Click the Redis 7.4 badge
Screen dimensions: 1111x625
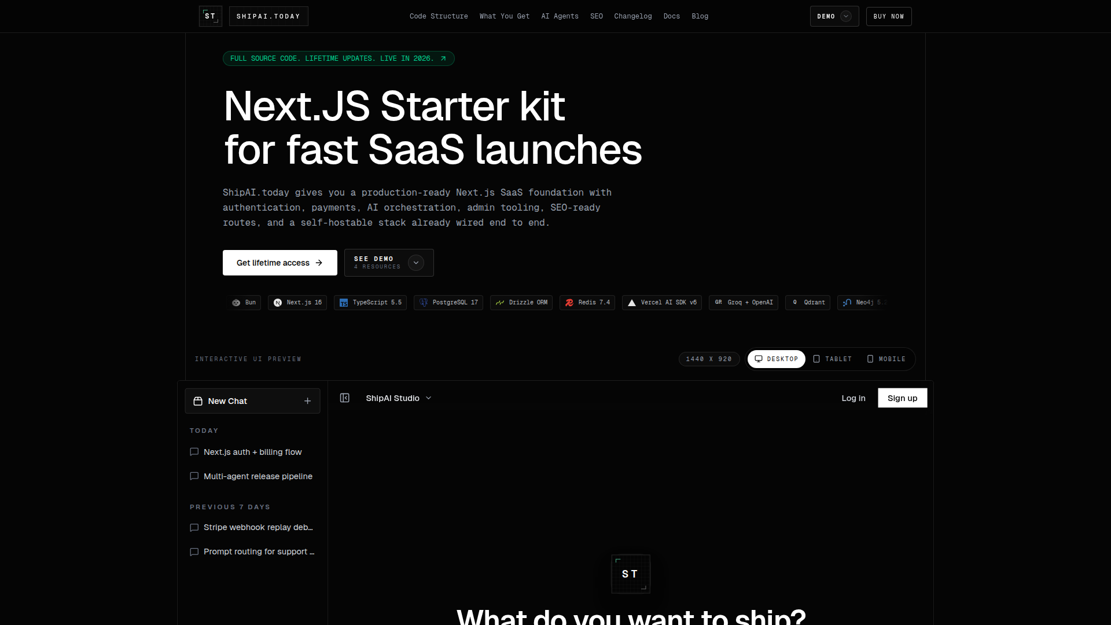[587, 303]
